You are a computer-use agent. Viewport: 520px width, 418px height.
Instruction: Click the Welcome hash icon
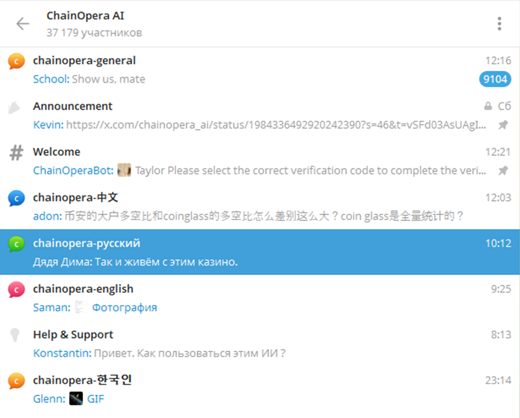pyautogui.click(x=16, y=153)
